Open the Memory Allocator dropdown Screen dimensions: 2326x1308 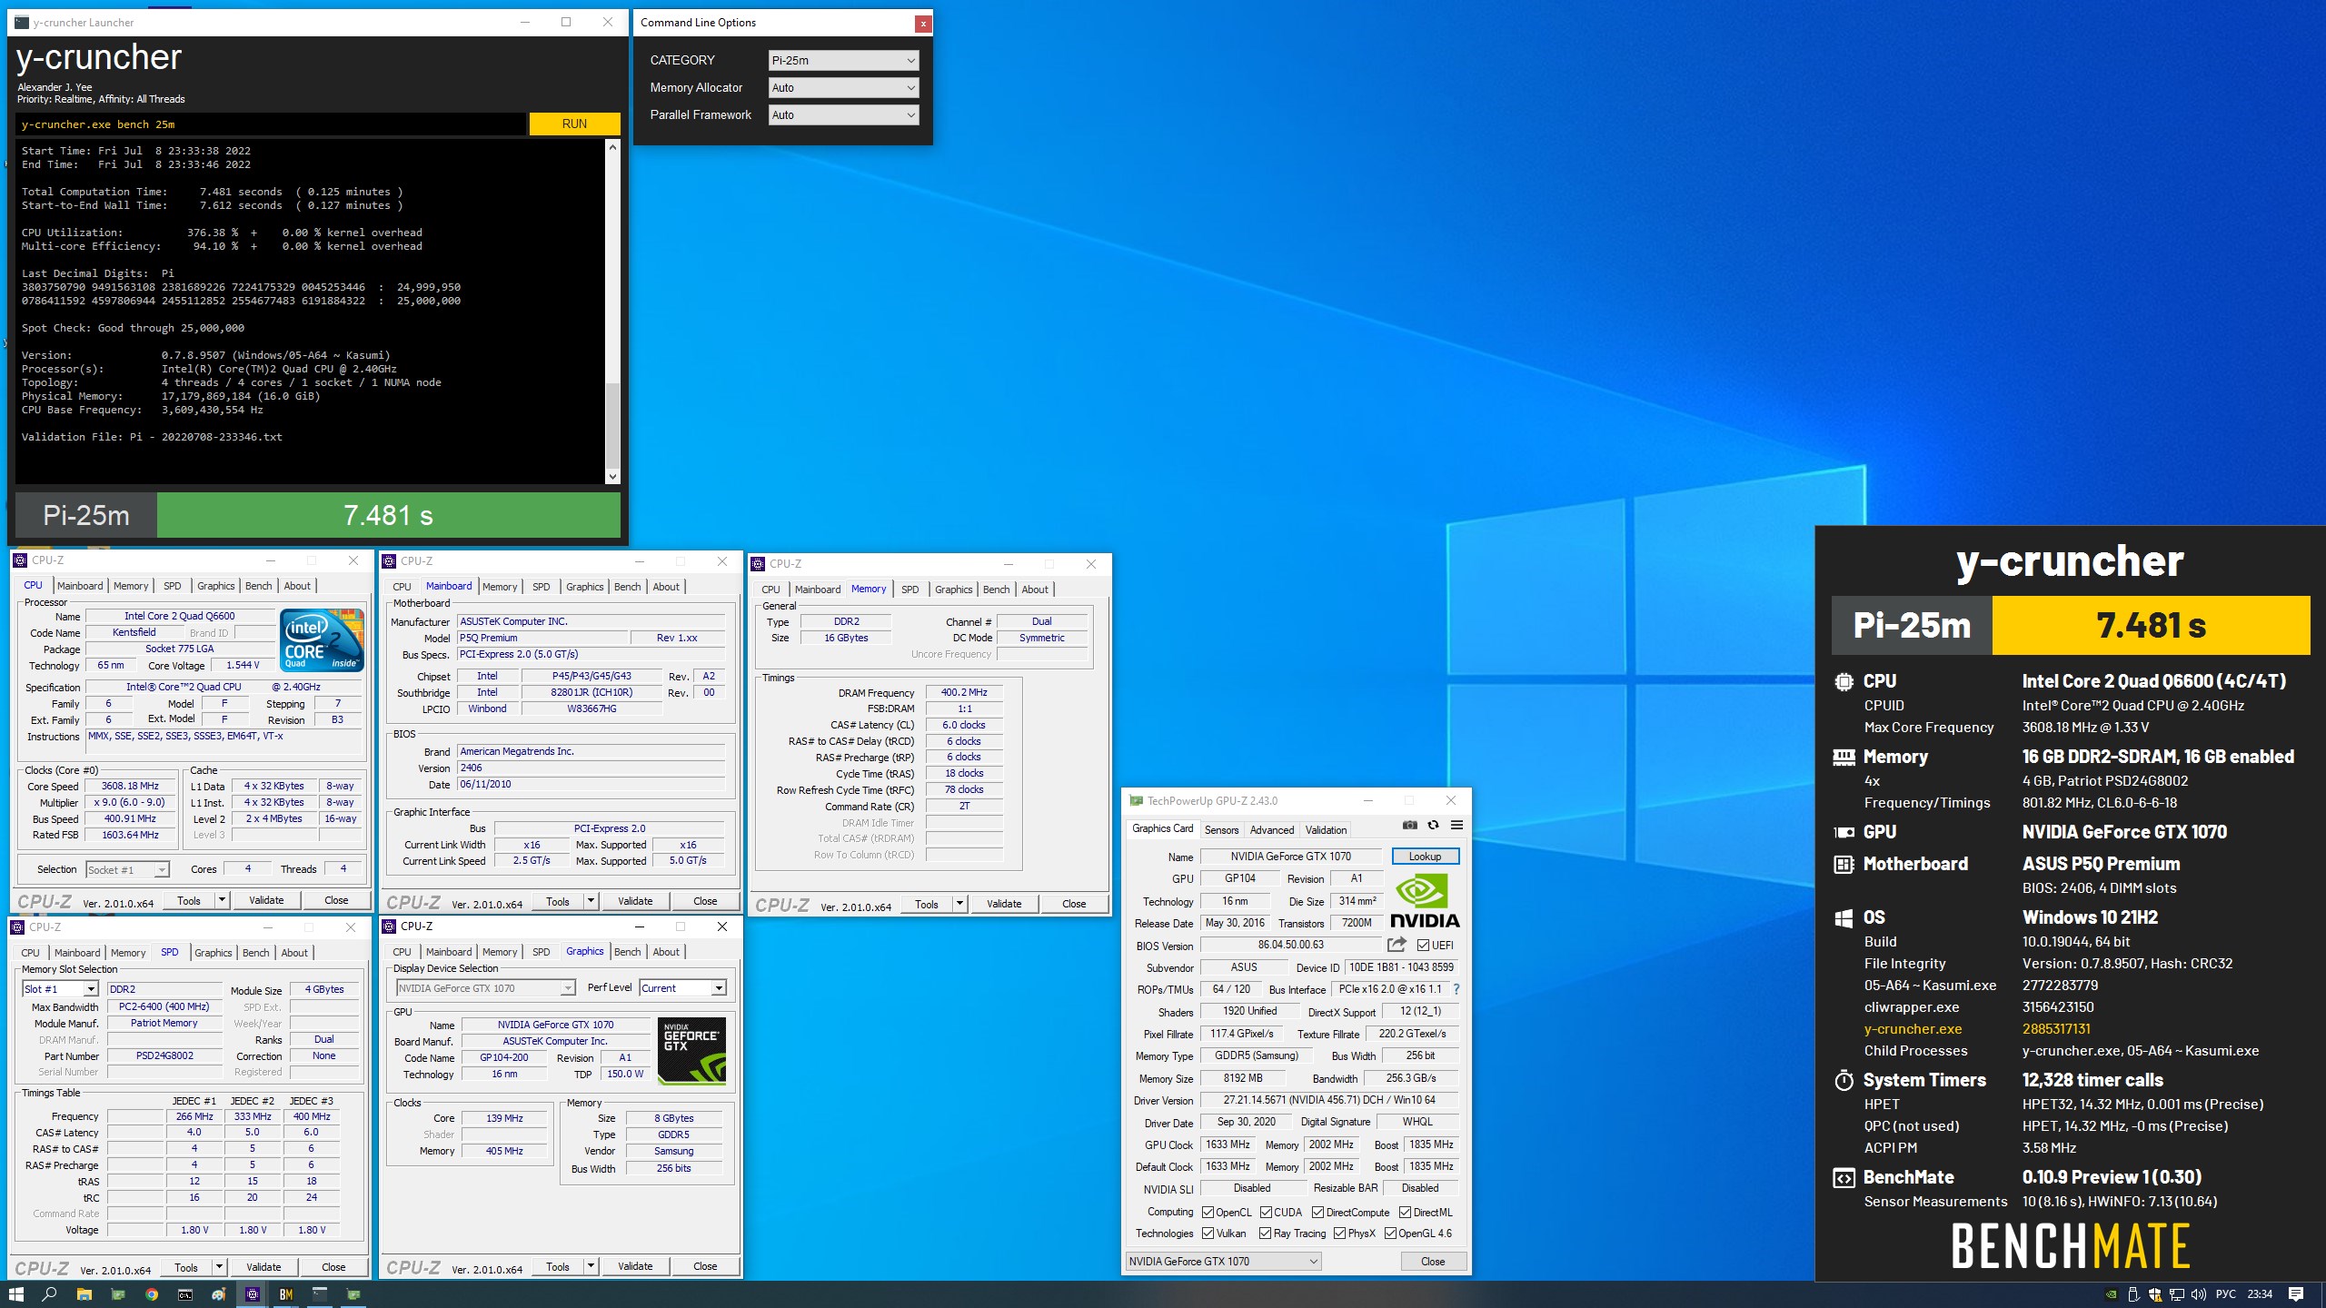pos(843,87)
